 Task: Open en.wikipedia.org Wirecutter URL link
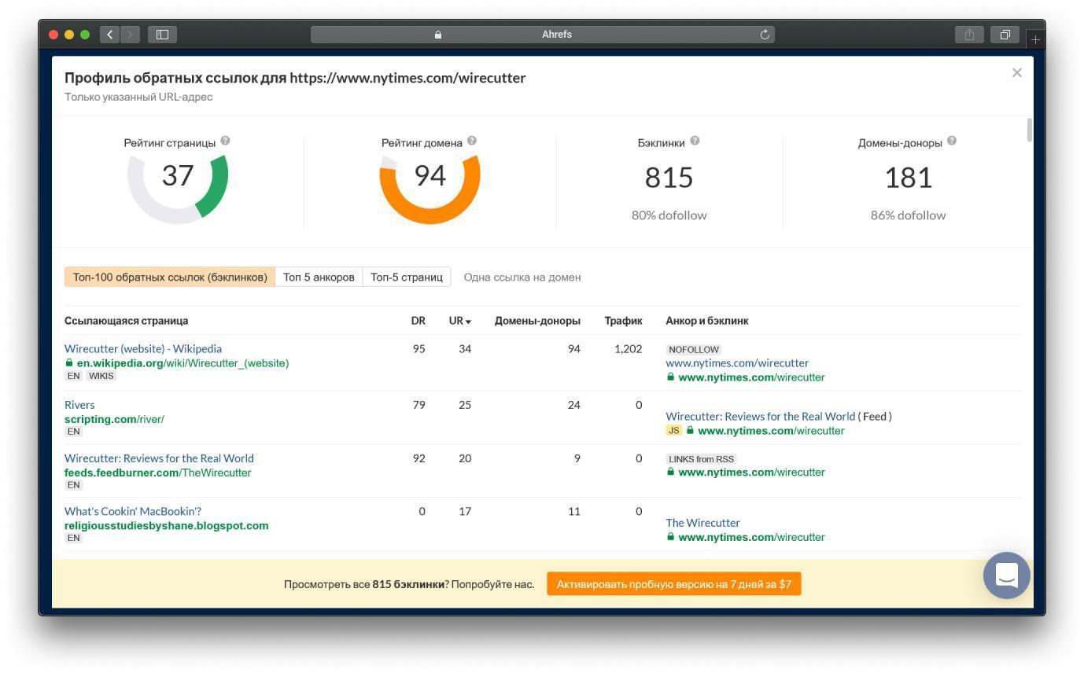[x=183, y=363]
